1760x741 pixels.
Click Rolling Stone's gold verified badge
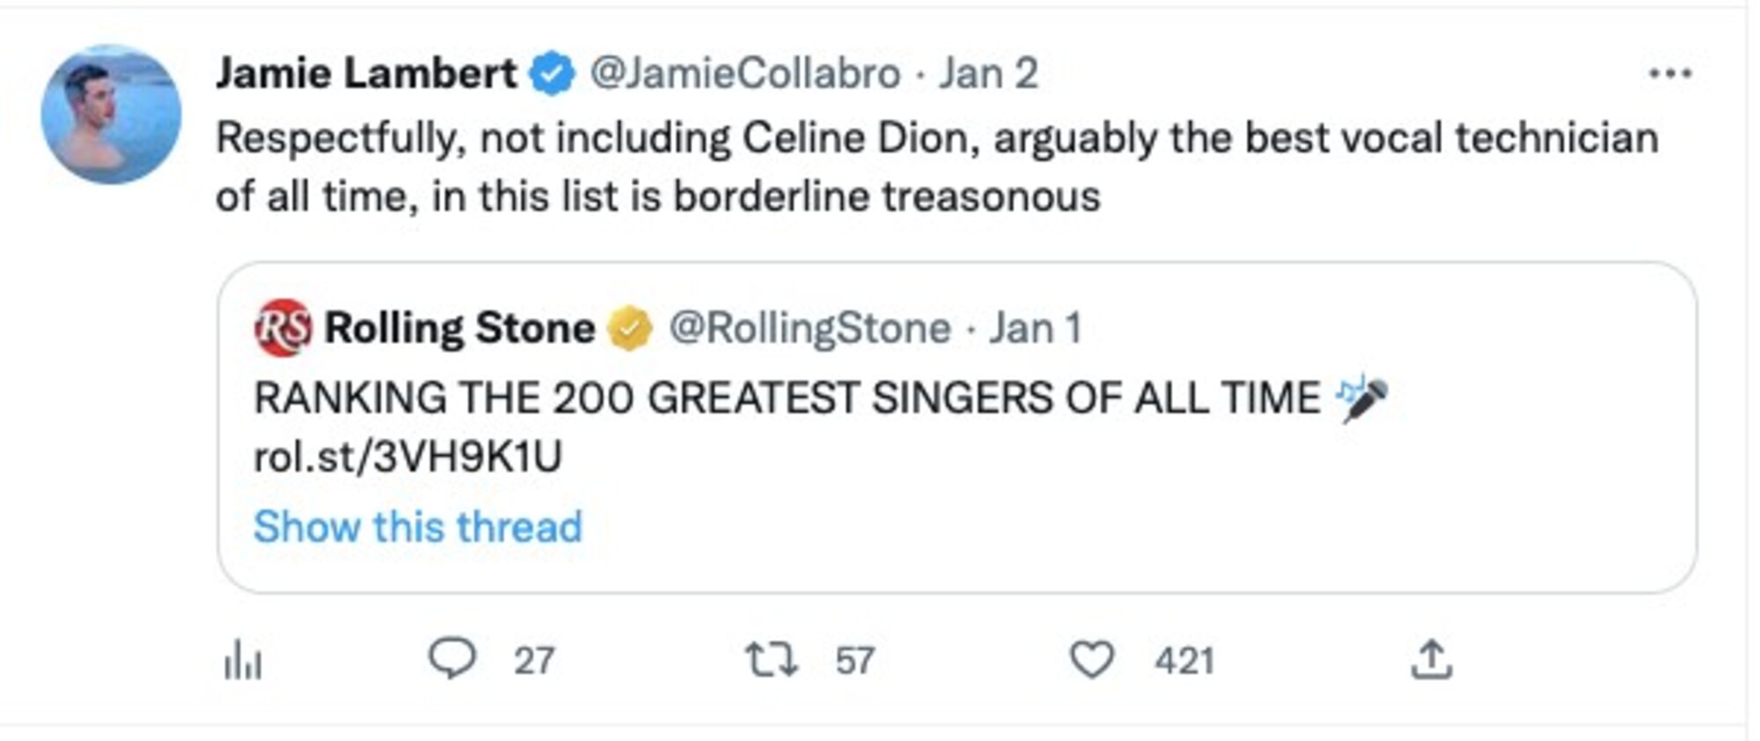630,329
